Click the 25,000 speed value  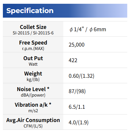[x=77, y=45]
